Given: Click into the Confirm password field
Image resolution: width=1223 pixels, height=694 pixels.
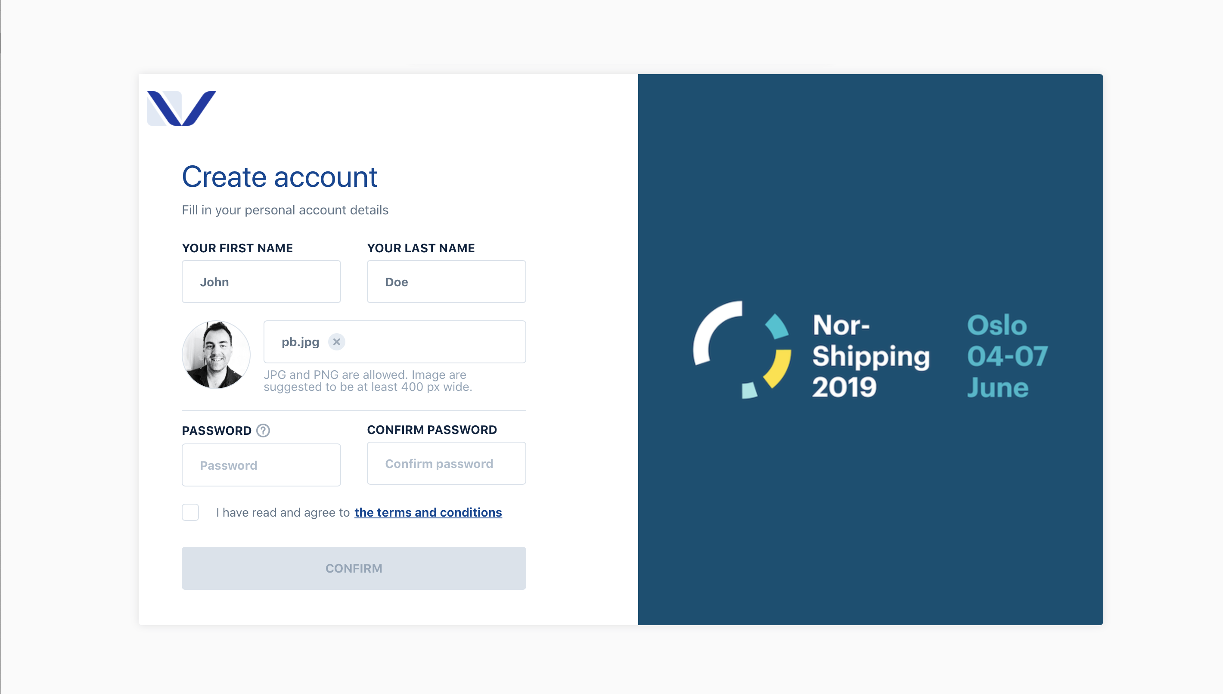Looking at the screenshot, I should [446, 463].
